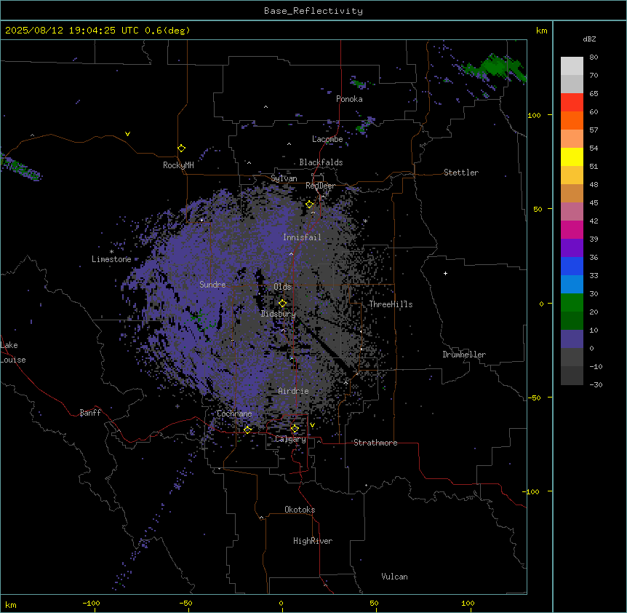Click the yellow diamond marker below Cochrane
627x613 pixels.
[247, 430]
